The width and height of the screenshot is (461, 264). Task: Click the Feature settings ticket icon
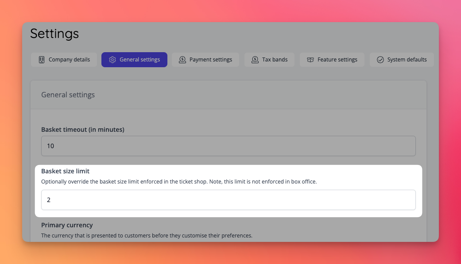point(310,59)
